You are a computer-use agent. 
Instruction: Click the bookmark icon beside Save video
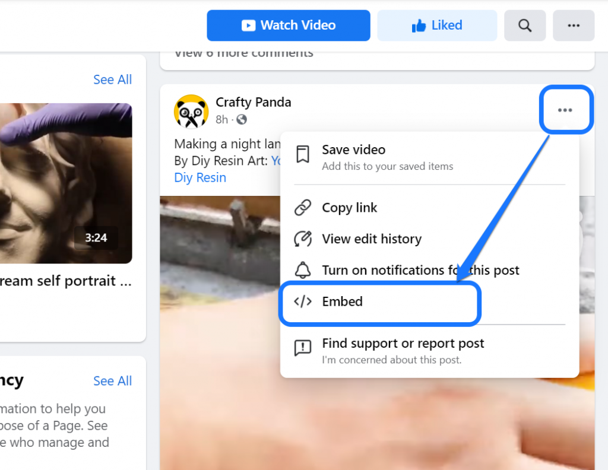click(x=302, y=154)
